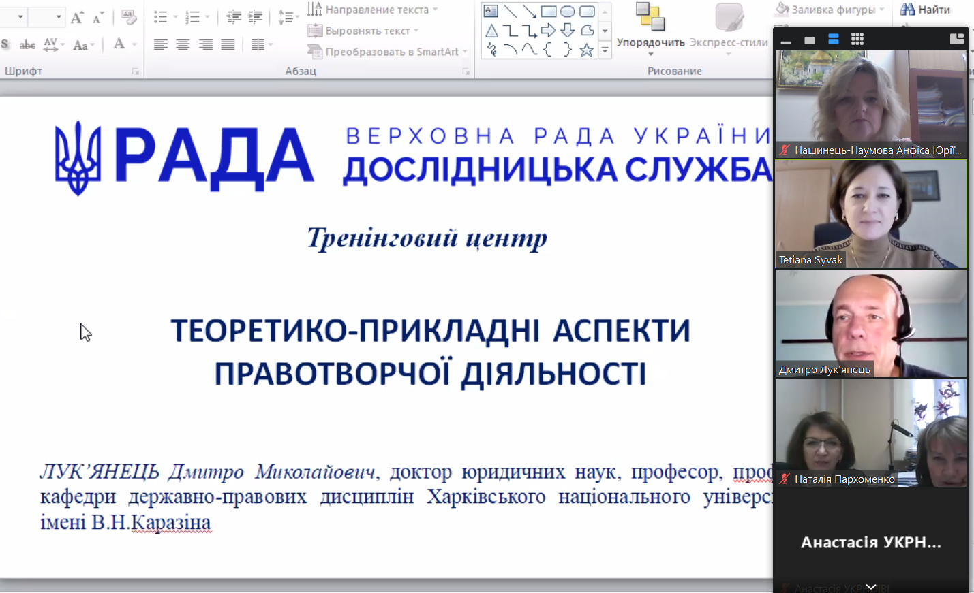Open the Шрифт group dialog launcher
This screenshot has width=974, height=593.
pos(135,70)
